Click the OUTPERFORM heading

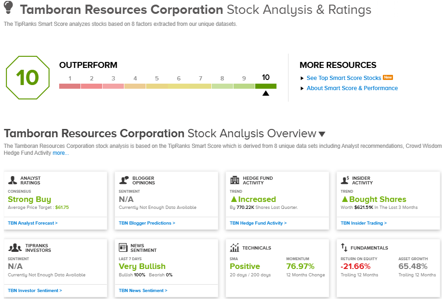click(88, 65)
